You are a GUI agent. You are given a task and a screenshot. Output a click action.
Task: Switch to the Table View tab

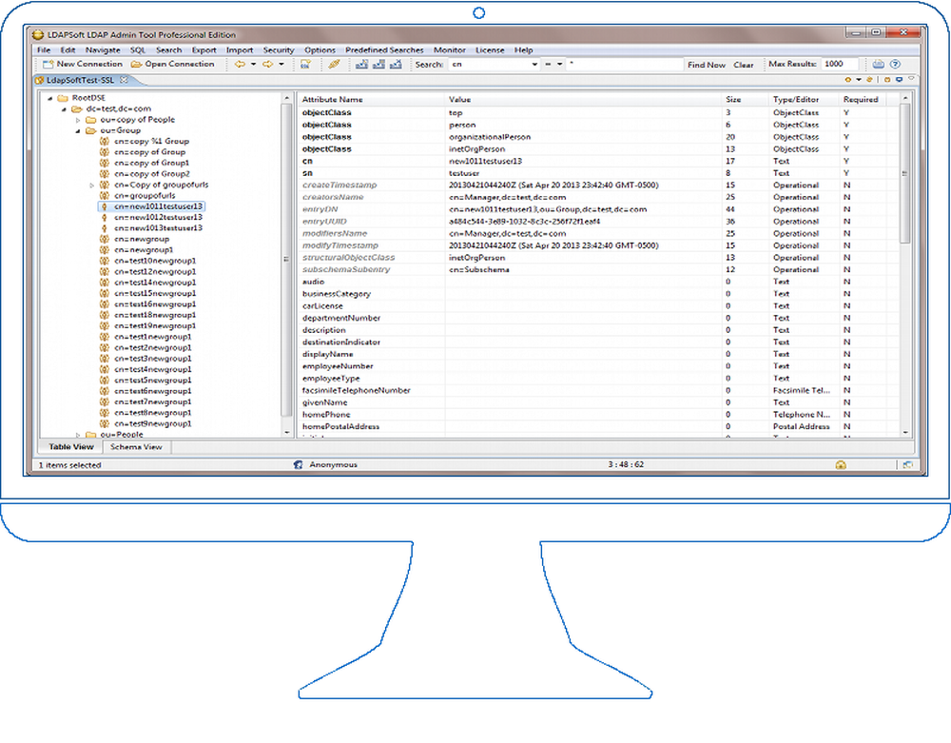pos(71,447)
